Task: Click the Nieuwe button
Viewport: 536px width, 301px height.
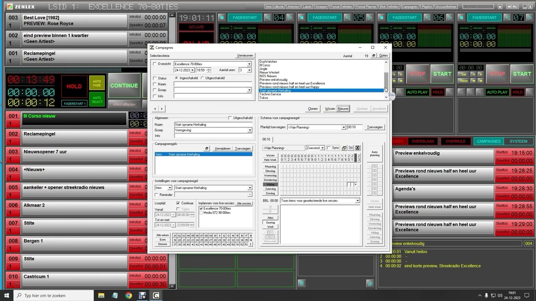Action: coord(343,109)
